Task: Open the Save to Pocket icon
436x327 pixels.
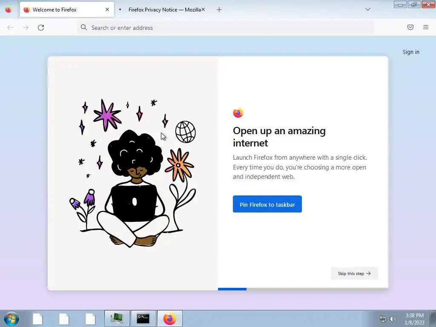Action: coord(410,27)
